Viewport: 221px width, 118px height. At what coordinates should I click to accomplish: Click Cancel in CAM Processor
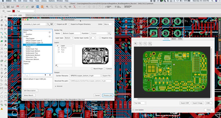pyautogui.click(x=97, y=95)
